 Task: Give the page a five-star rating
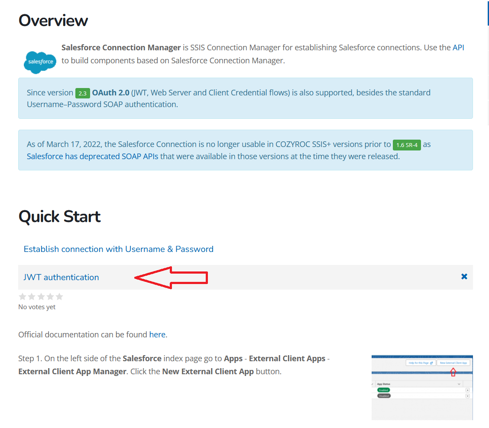(x=59, y=297)
